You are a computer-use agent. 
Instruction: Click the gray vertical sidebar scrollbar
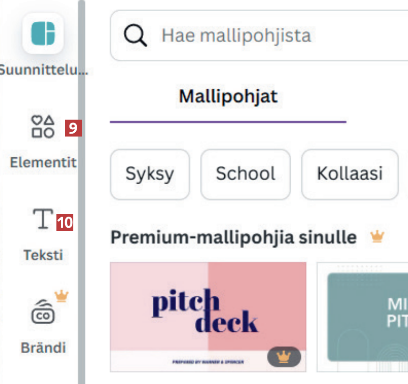82,193
